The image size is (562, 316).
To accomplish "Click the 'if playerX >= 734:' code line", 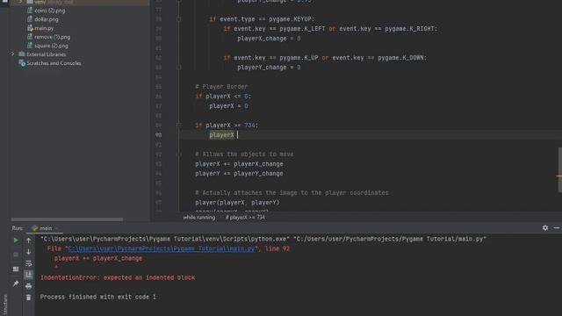I will [227, 126].
